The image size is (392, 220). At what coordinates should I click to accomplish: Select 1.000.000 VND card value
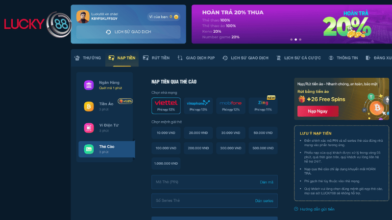(x=166, y=163)
